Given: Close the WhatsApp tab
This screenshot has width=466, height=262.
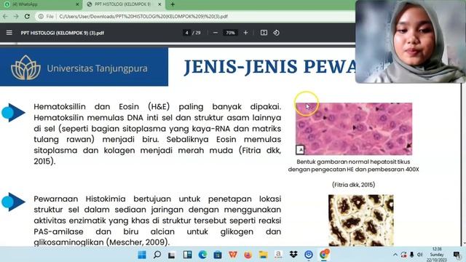Looking at the screenshot, I should pos(77,4).
